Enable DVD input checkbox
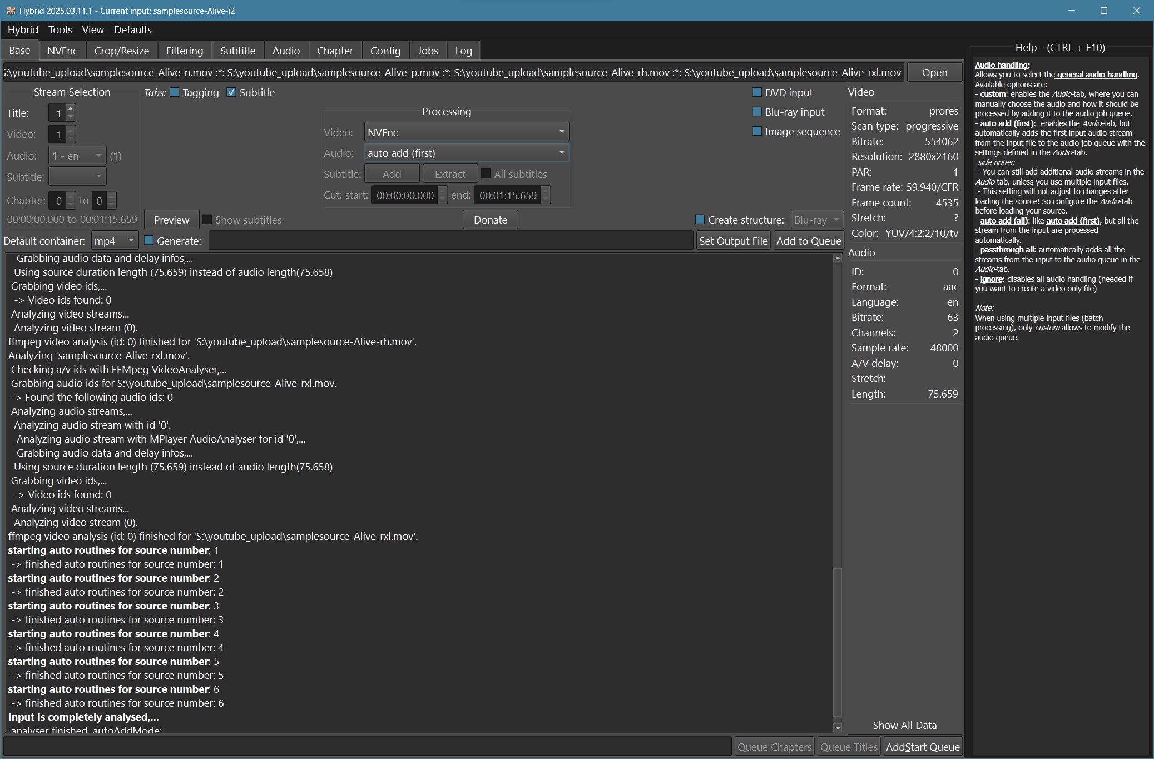This screenshot has height=759, width=1154. [x=757, y=92]
